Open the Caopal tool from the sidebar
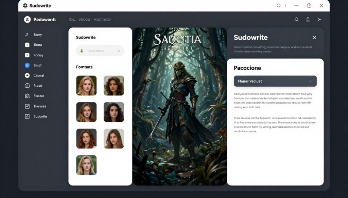 click(x=27, y=75)
